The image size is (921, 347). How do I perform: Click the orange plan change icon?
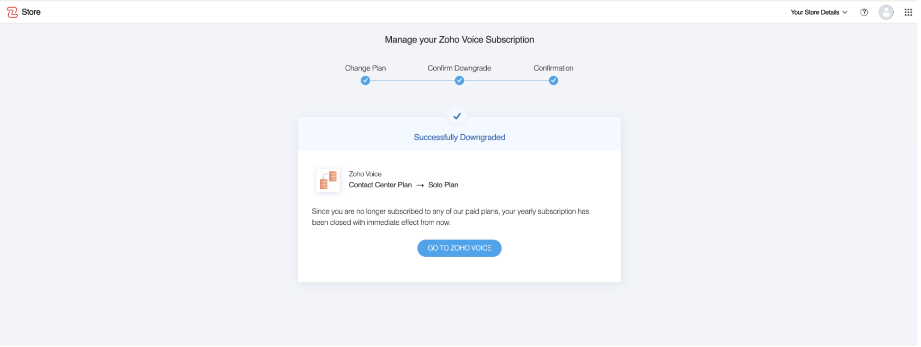click(x=328, y=180)
